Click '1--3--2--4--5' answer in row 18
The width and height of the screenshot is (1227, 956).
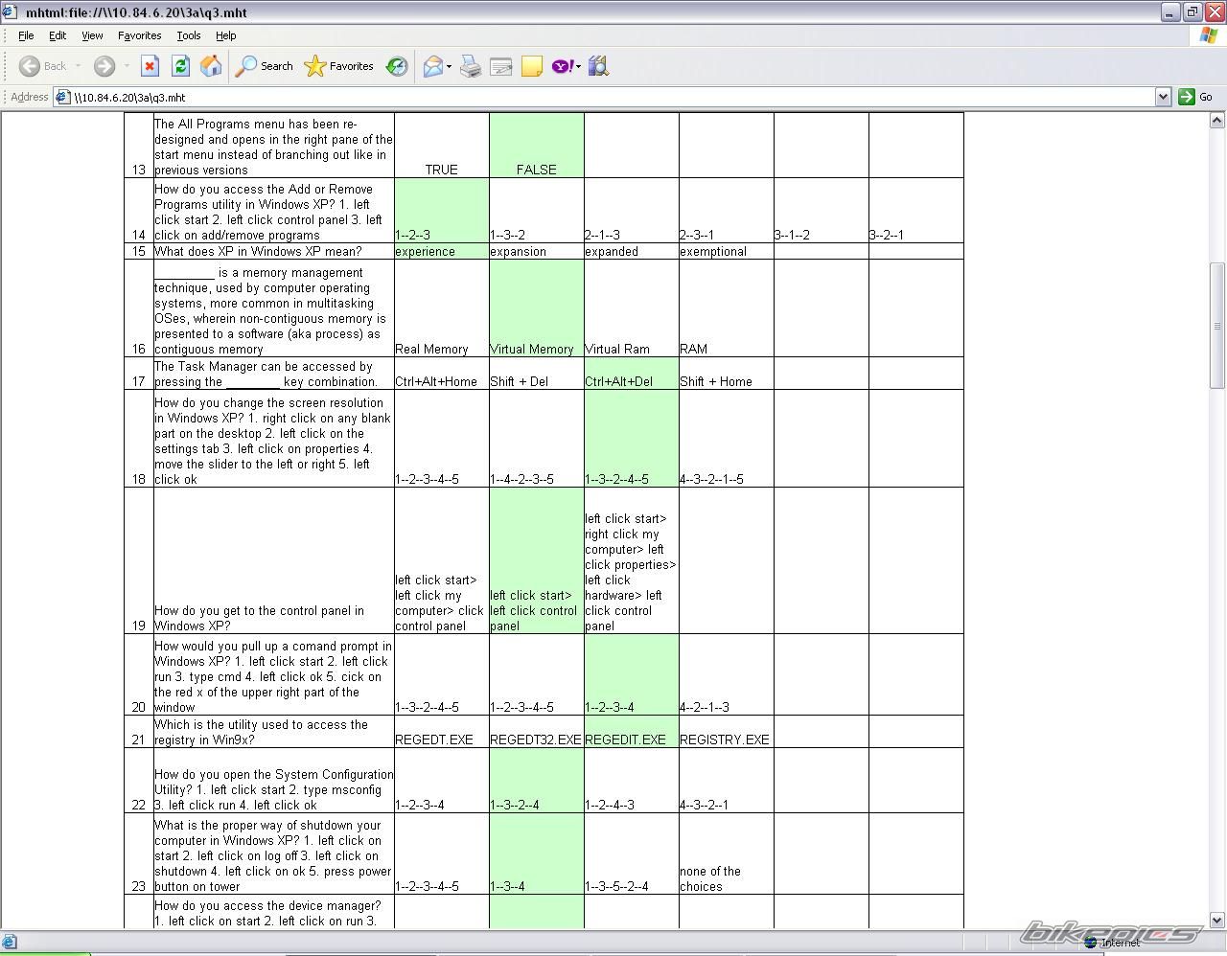pos(632,439)
